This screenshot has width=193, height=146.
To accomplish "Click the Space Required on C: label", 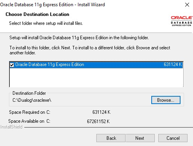I will pos(30,112).
